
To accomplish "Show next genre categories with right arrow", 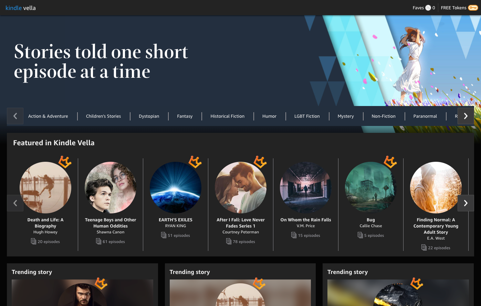I will pos(466,116).
